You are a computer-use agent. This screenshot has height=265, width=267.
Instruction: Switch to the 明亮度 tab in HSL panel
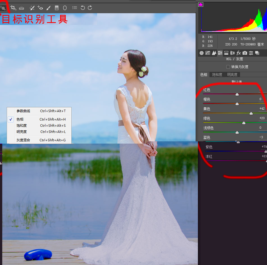click(x=232, y=75)
